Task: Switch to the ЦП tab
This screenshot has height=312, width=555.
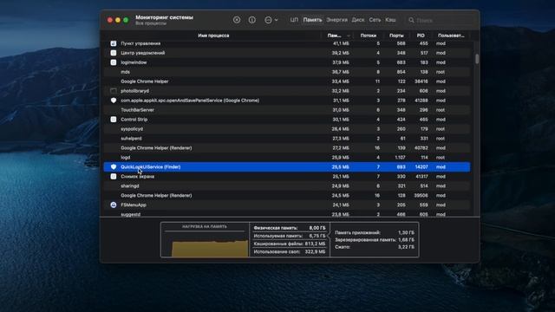Action: pyautogui.click(x=294, y=20)
